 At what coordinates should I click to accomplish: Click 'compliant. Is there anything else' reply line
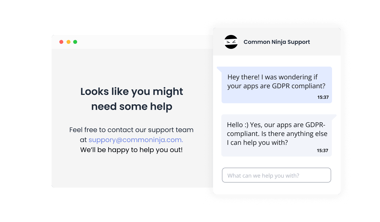(x=277, y=134)
